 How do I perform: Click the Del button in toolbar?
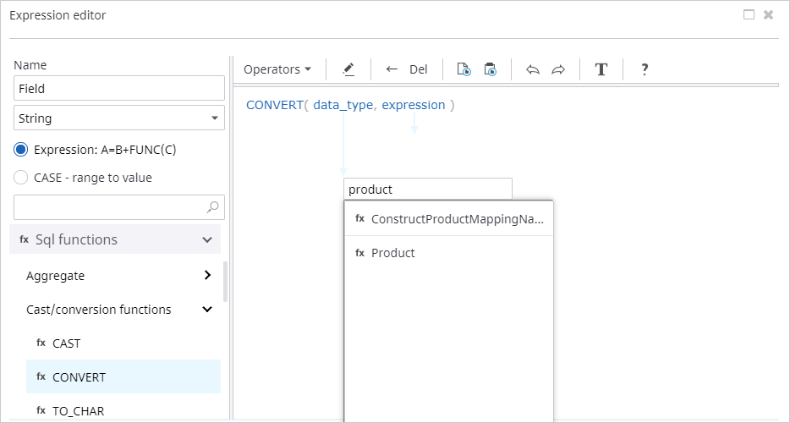(419, 69)
